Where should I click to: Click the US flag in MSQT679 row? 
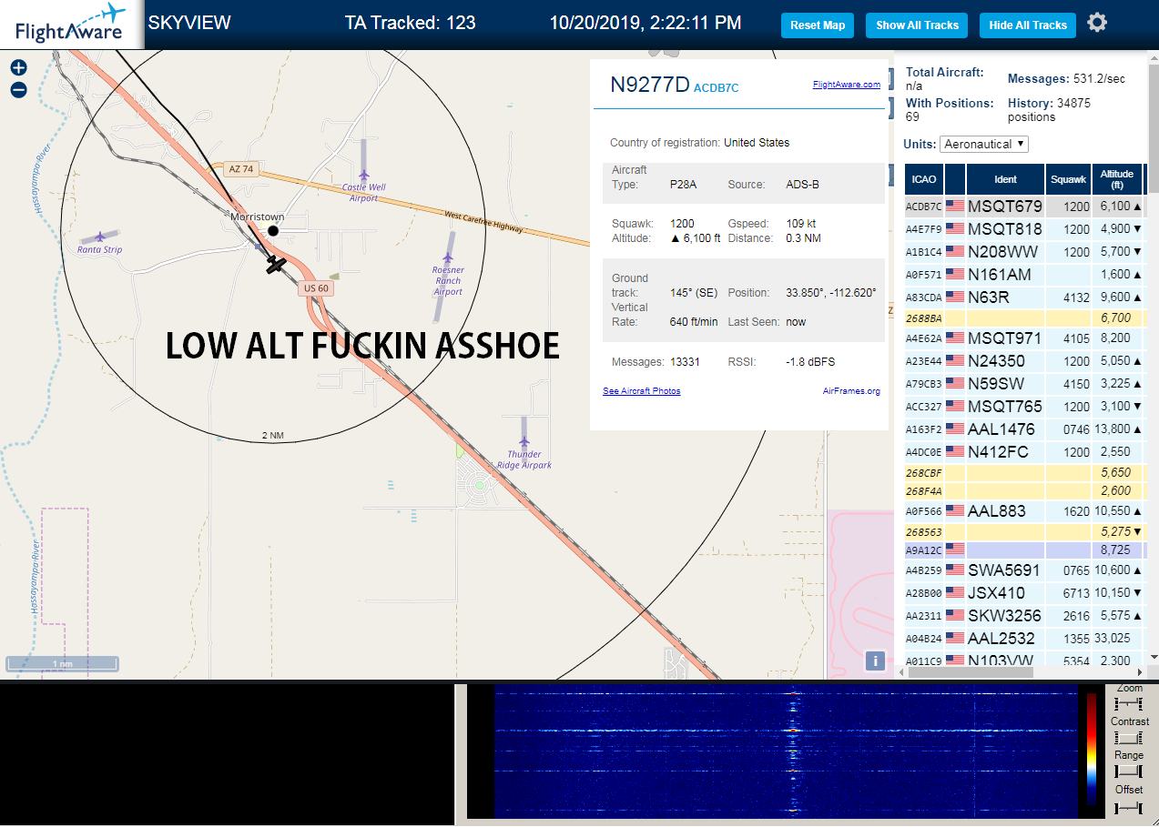(955, 207)
